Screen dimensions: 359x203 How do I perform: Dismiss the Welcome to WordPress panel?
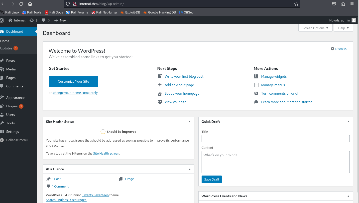[339, 49]
